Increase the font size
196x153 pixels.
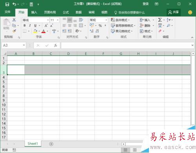(x=46, y=25)
